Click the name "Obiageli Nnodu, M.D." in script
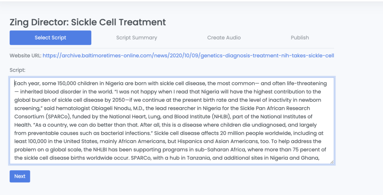The height and width of the screenshot is (195, 383). point(117,108)
